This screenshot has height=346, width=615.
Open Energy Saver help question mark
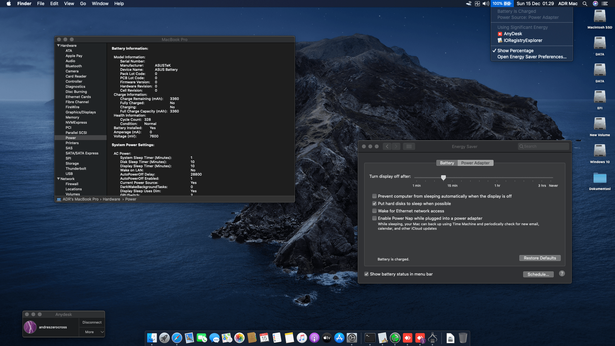[x=562, y=274]
